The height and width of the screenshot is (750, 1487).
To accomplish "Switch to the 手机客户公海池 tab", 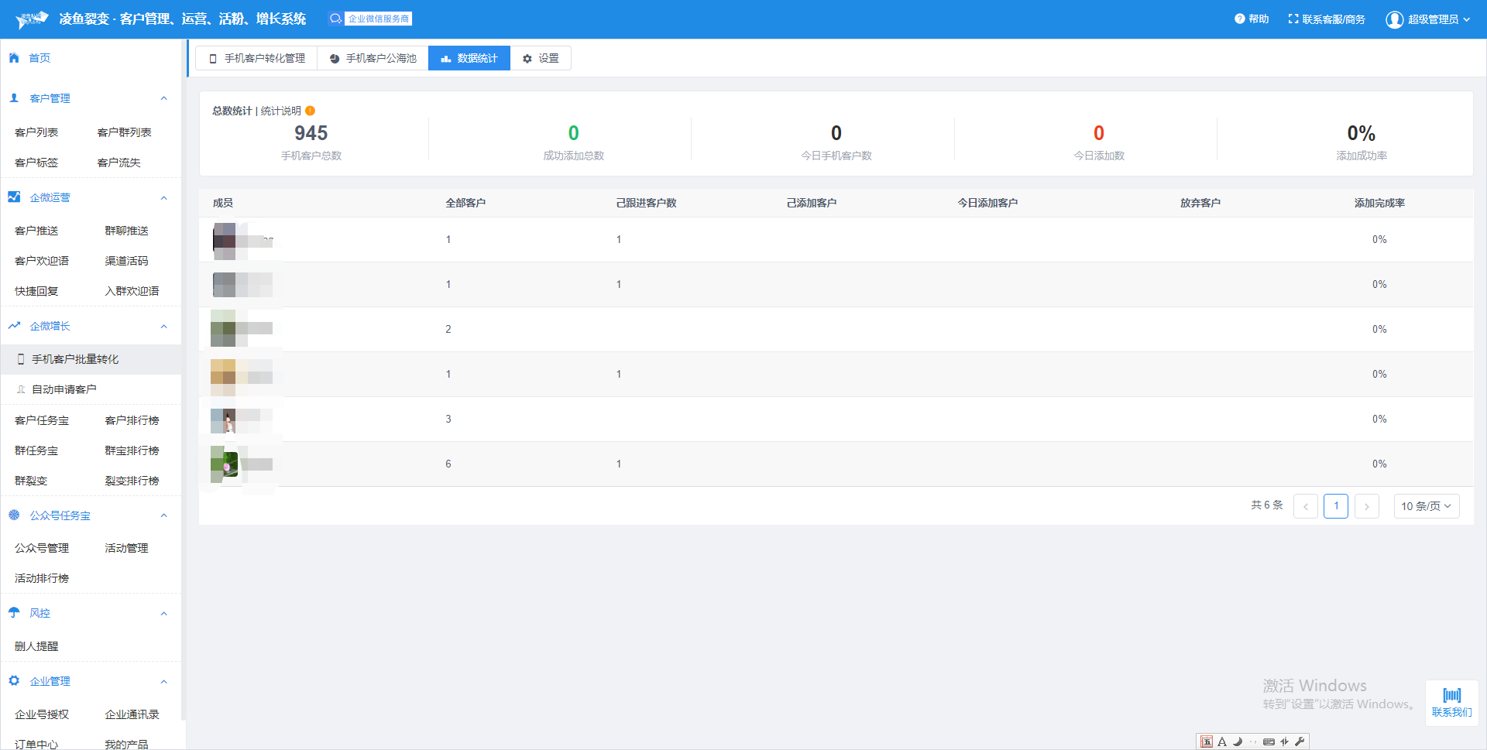I will click(373, 58).
